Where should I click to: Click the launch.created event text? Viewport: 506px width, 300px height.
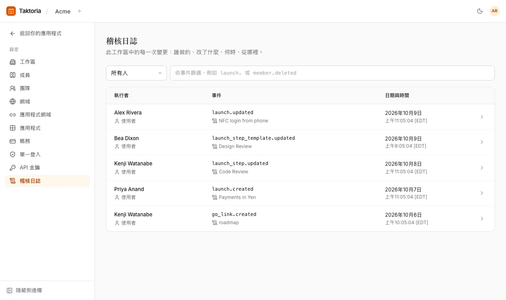pos(232,189)
